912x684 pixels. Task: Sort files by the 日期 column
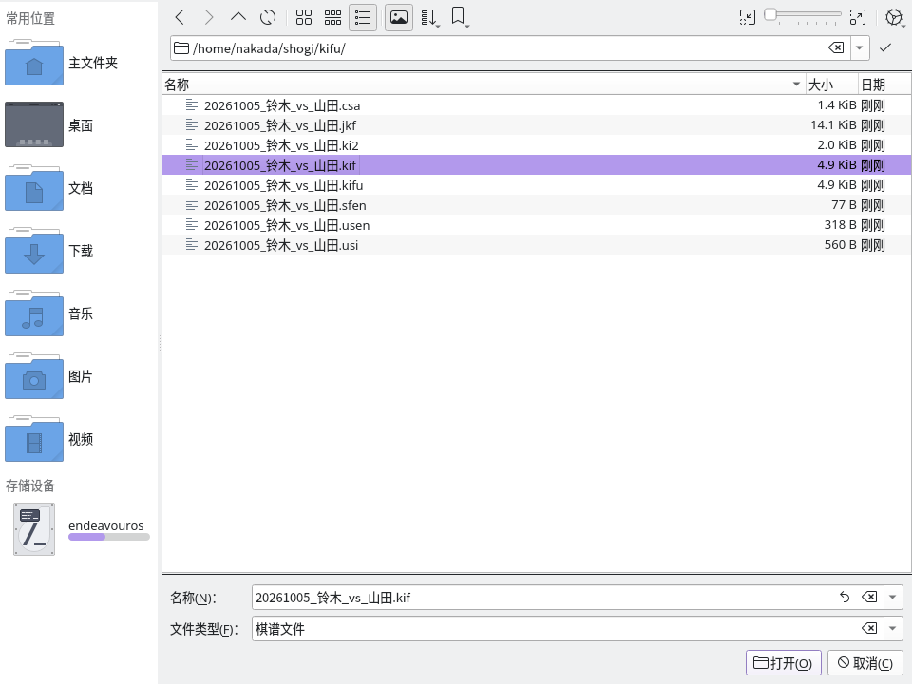(x=884, y=85)
